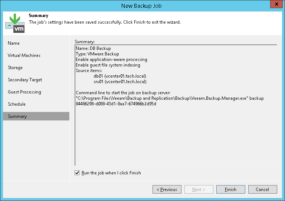Open the Virtual Machines step

[x=24, y=55]
